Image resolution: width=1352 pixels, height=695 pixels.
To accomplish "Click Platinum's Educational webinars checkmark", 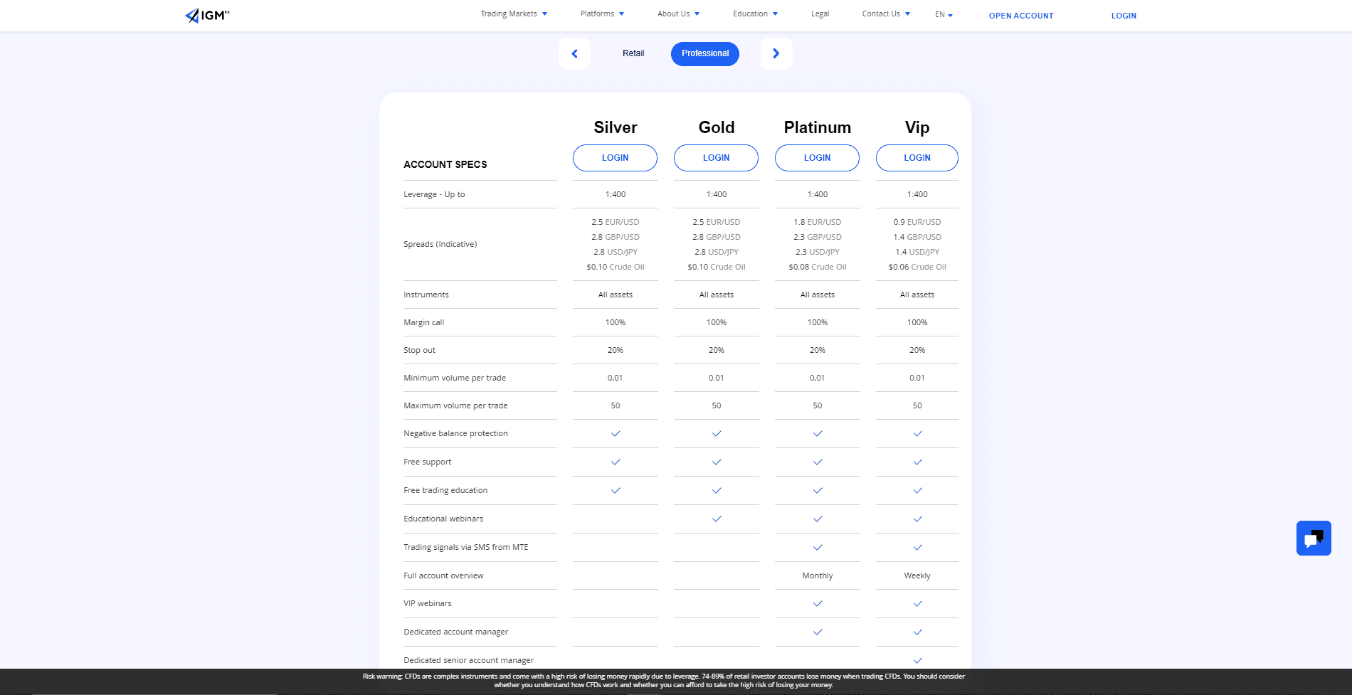I will pos(818,519).
